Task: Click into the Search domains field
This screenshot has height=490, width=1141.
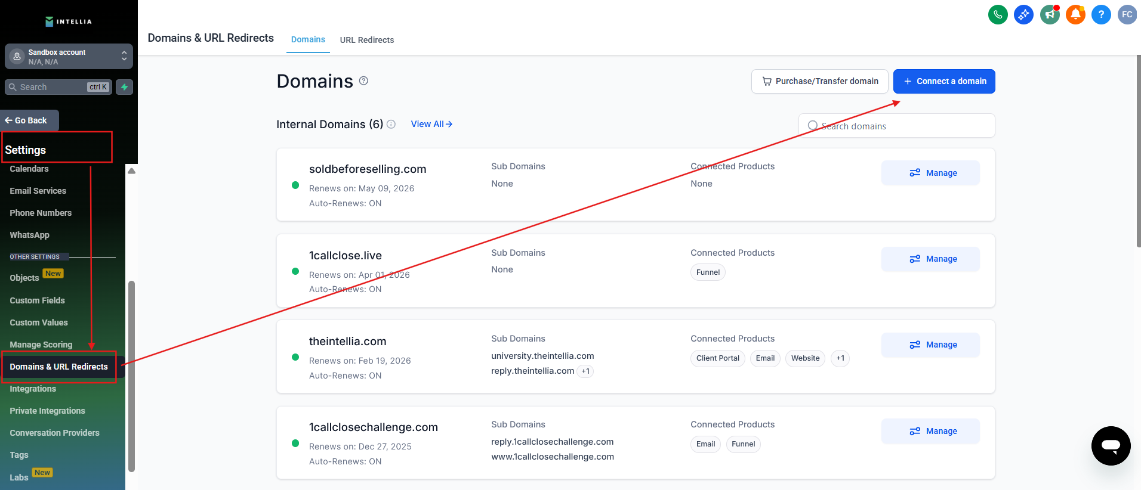Action: coord(901,126)
